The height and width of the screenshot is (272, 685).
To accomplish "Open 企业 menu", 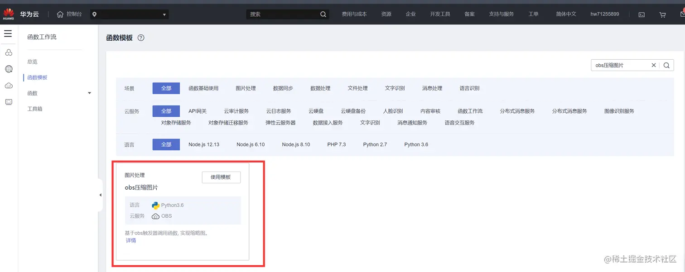I will pos(410,14).
